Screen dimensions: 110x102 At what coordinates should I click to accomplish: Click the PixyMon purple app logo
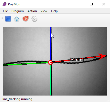[x=5, y=4]
